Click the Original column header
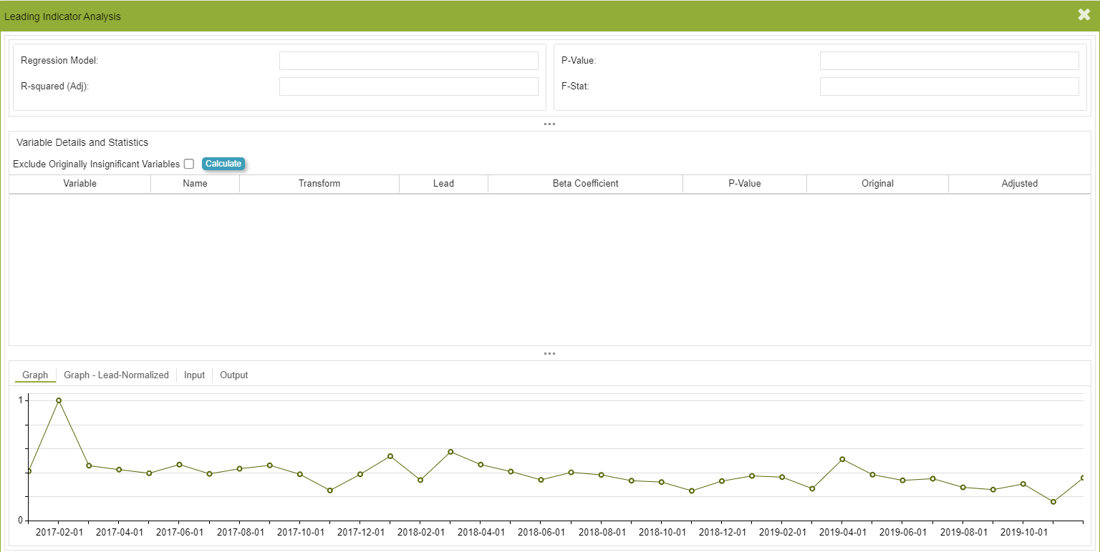 coord(877,184)
